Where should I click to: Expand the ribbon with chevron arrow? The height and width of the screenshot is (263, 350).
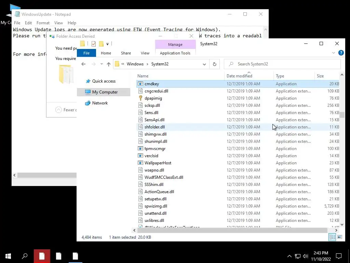click(x=334, y=53)
